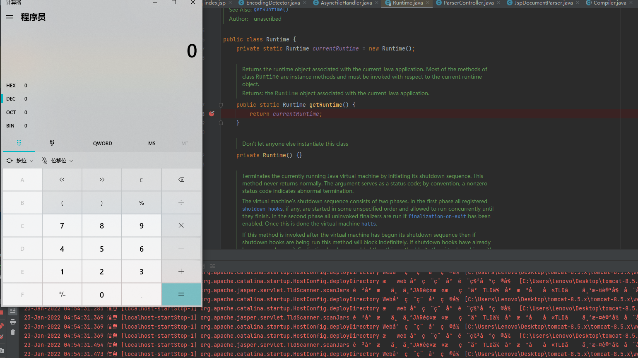Screen dimensions: 638x358
Task: Click the C clear key
Action: point(142,180)
